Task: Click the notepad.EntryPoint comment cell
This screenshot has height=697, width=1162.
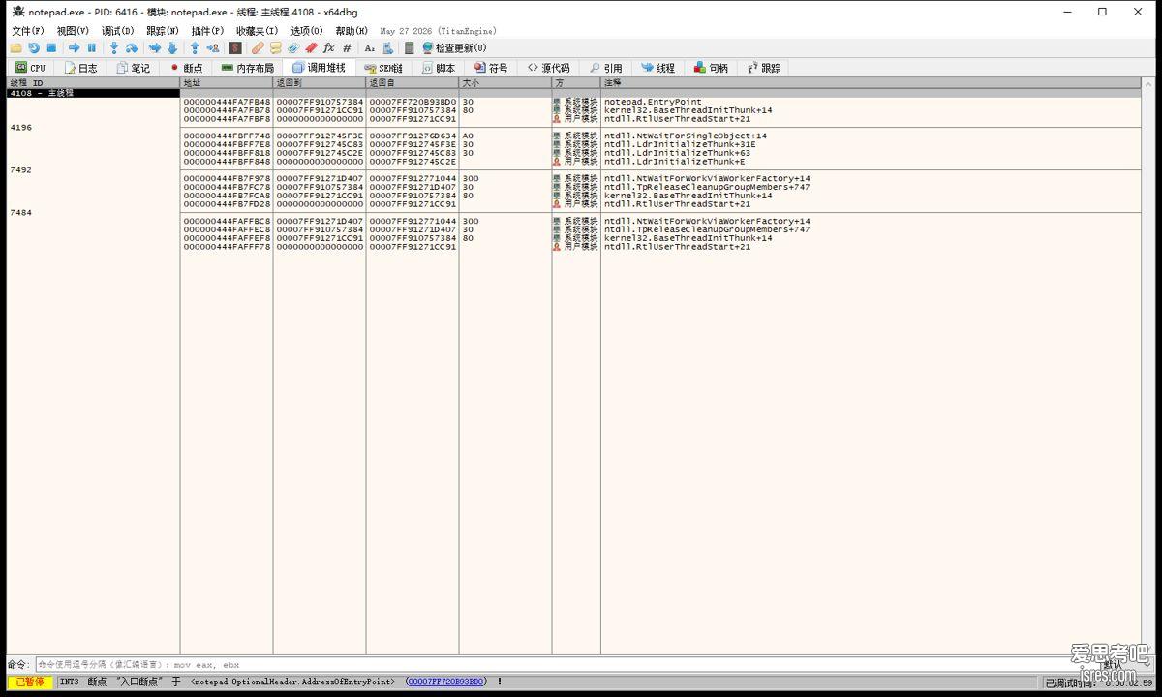Action: pos(653,102)
